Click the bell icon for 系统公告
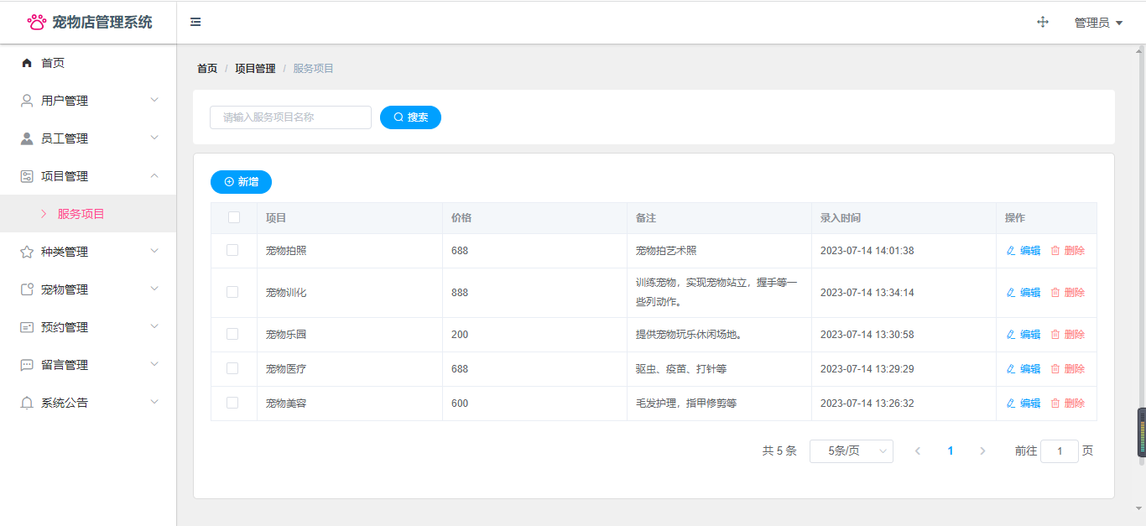 click(x=27, y=403)
